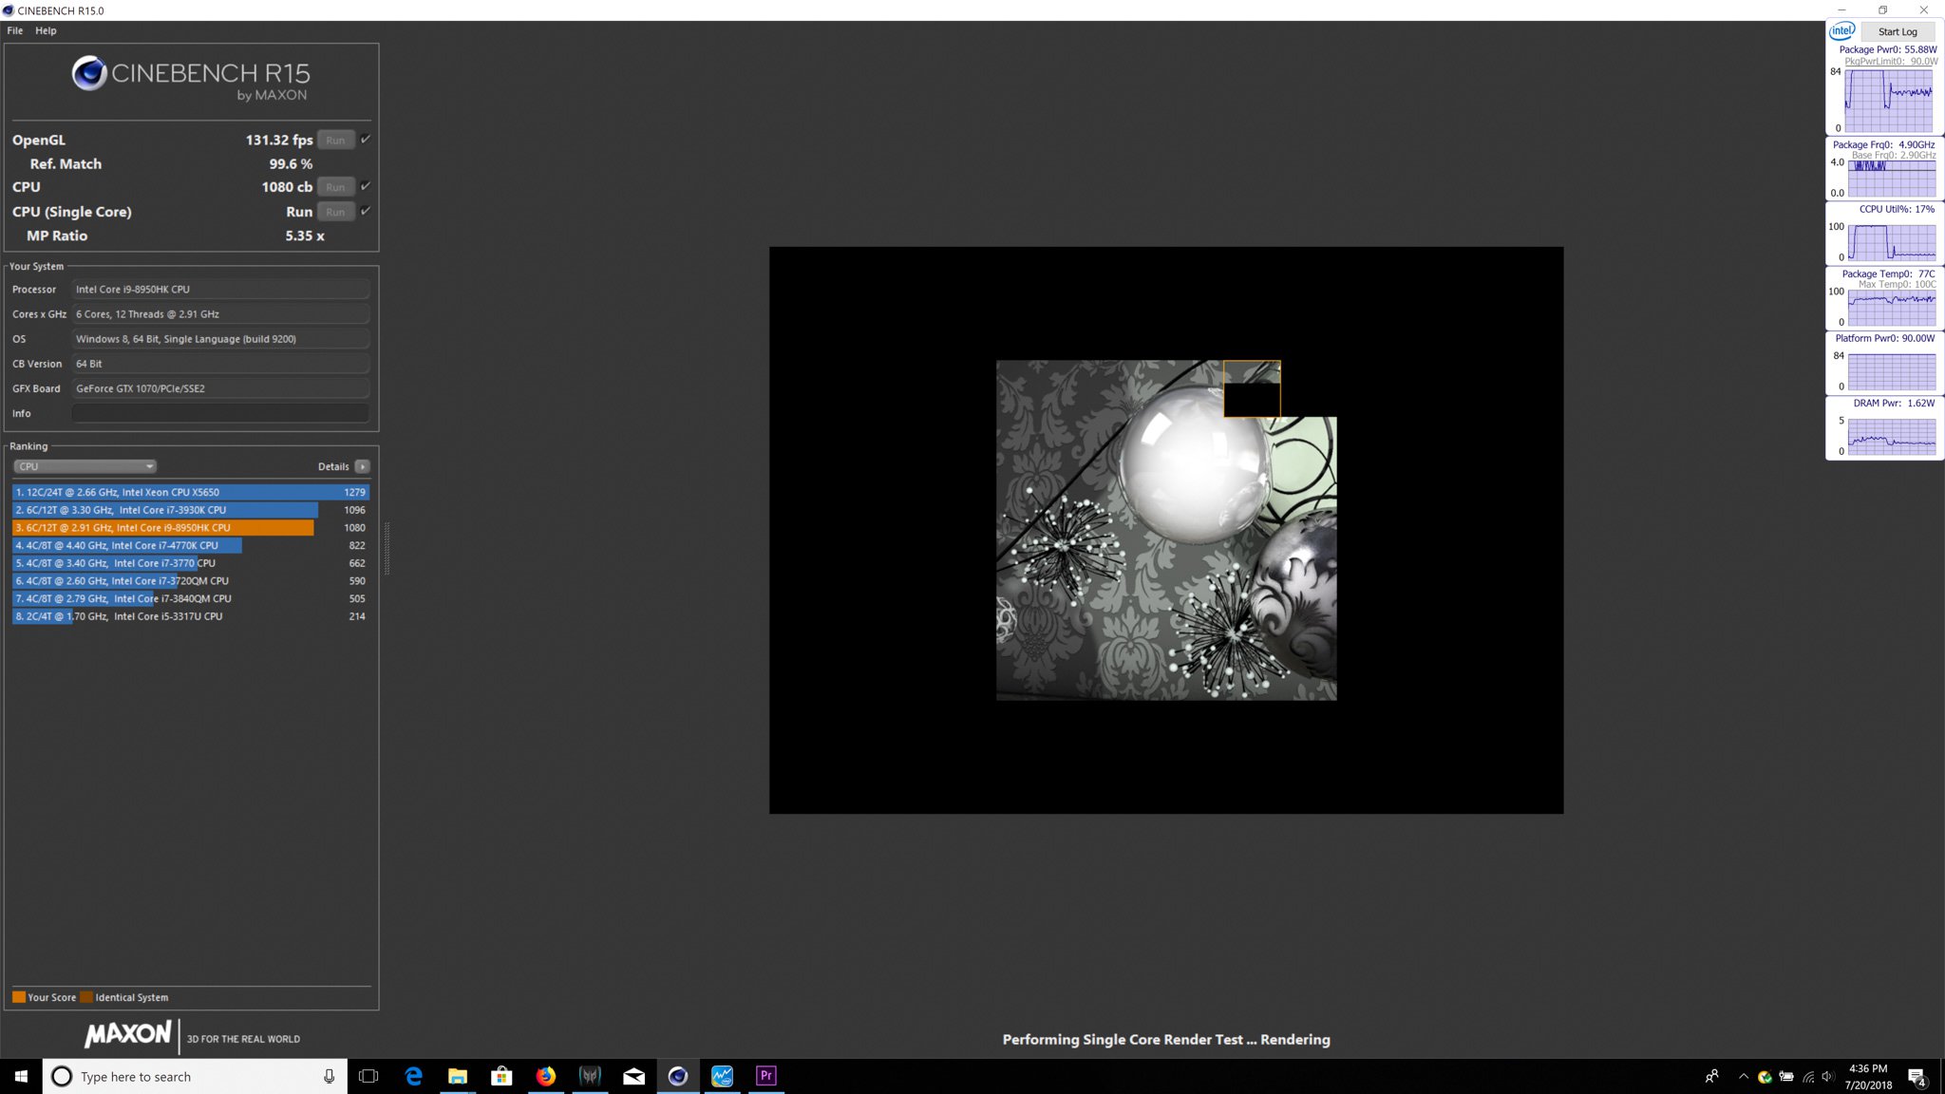Viewport: 1945px width, 1094px height.
Task: Select ranking entry Intel Core i7-3840QM
Action: [x=191, y=599]
